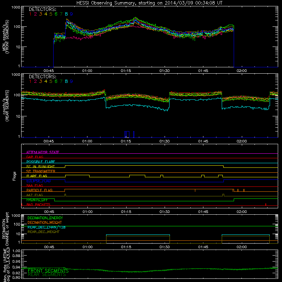Screen dimensions: 282x282
Task: Click green detector '6' in rear segments legend
Action: coord(56,81)
